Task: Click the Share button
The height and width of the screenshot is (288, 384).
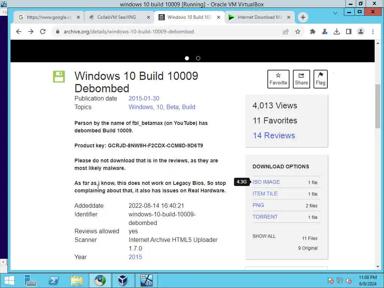Action: coord(301,79)
